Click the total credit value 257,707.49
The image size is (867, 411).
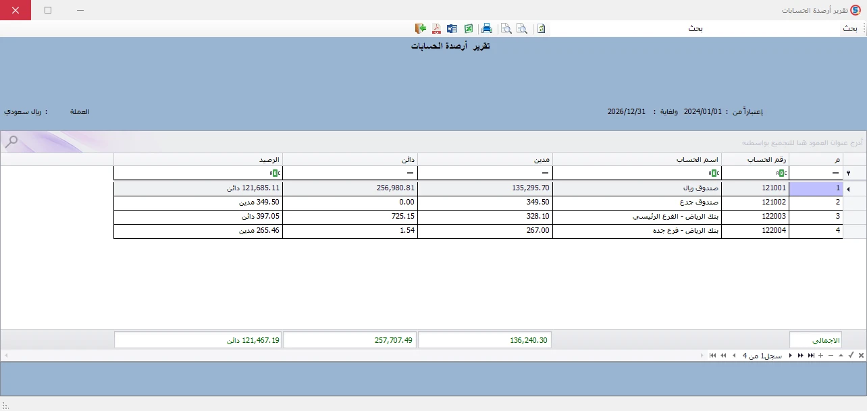click(x=350, y=340)
